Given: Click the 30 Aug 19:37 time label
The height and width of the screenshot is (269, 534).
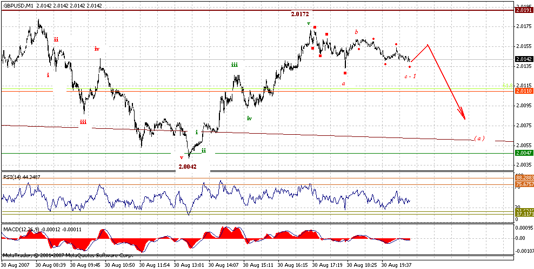Looking at the screenshot, I should (x=396, y=264).
